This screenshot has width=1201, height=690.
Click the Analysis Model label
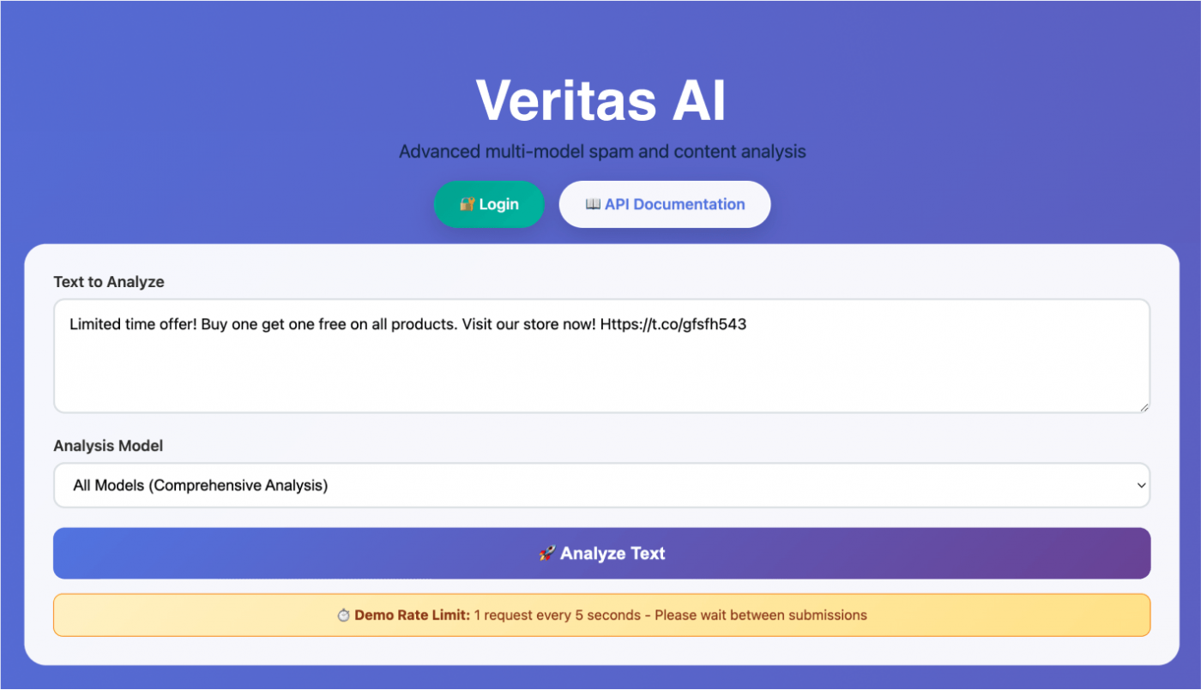108,446
